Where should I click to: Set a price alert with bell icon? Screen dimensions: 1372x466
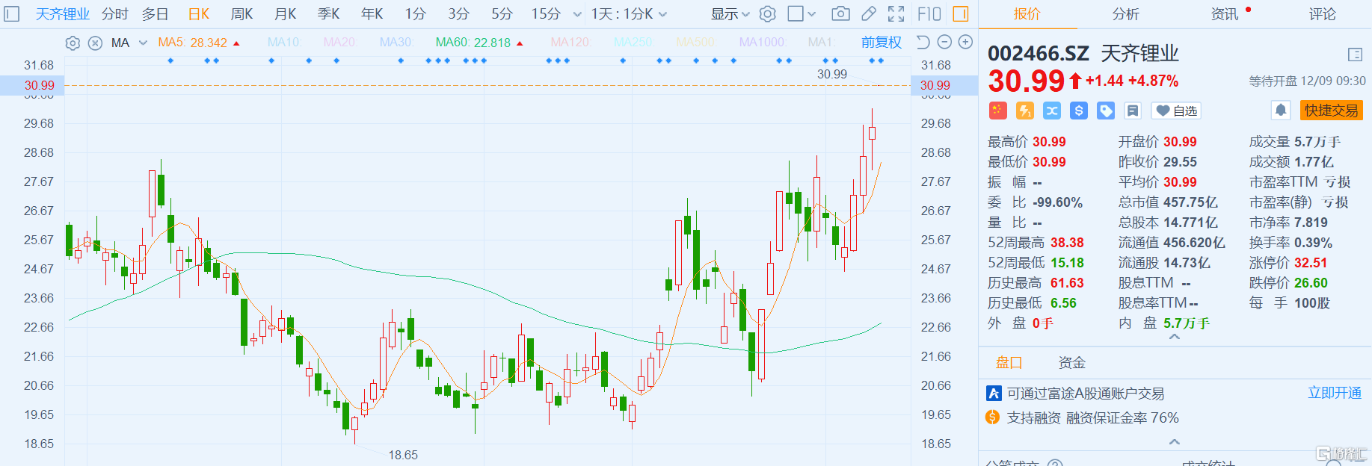pyautogui.click(x=1281, y=111)
